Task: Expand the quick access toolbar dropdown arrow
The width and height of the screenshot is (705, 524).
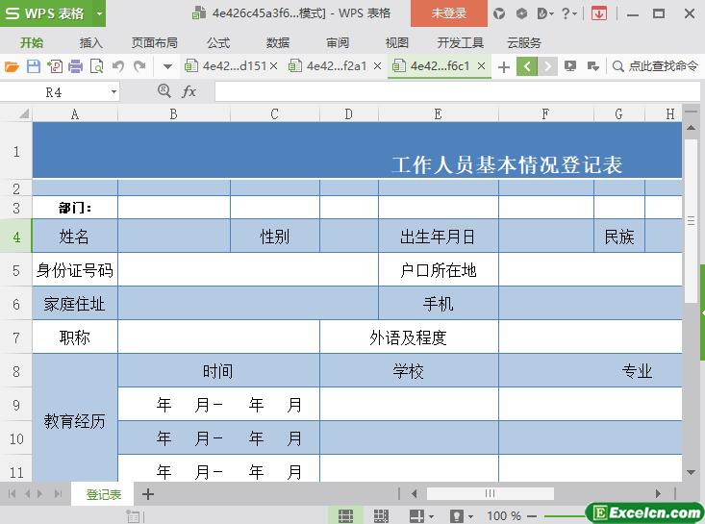Action: click(x=167, y=67)
